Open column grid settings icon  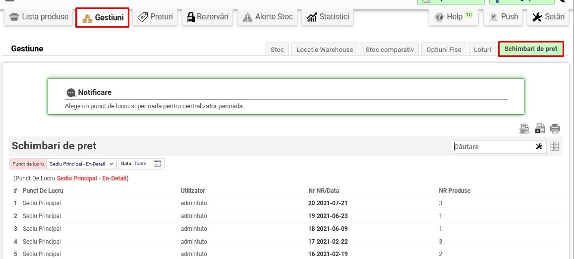pos(555,146)
